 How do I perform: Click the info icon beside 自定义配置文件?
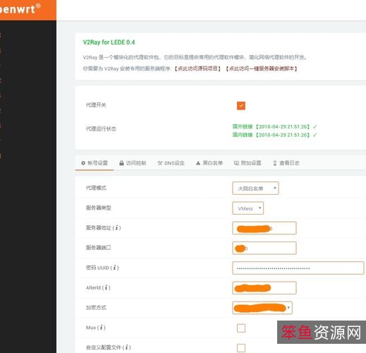pyautogui.click(x=127, y=347)
